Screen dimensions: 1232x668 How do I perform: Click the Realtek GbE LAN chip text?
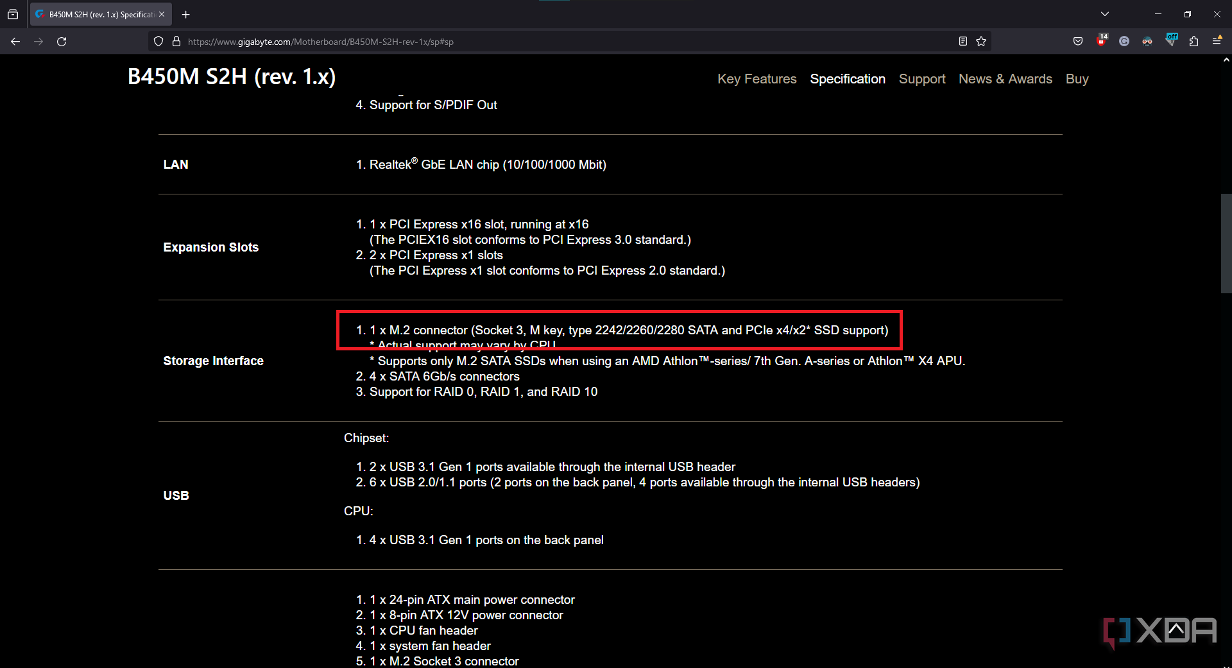pyautogui.click(x=488, y=164)
